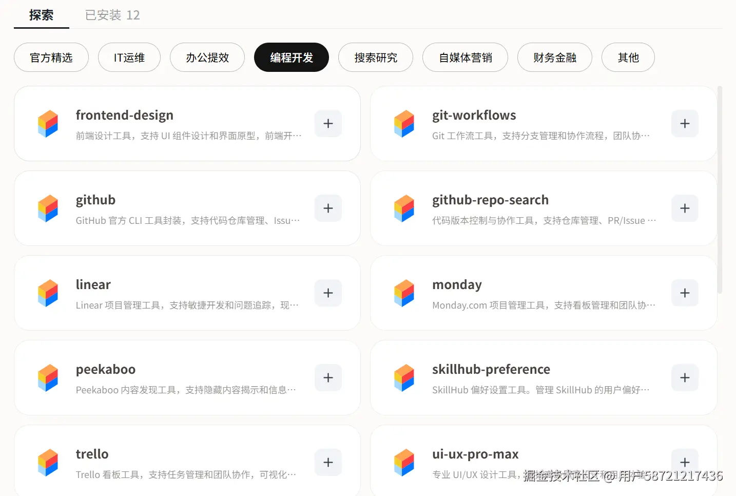
Task: Click the frontend-design cube logo
Action: (x=48, y=124)
